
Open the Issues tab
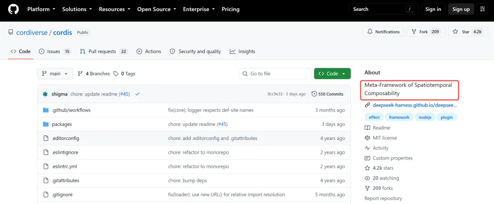tap(55, 51)
